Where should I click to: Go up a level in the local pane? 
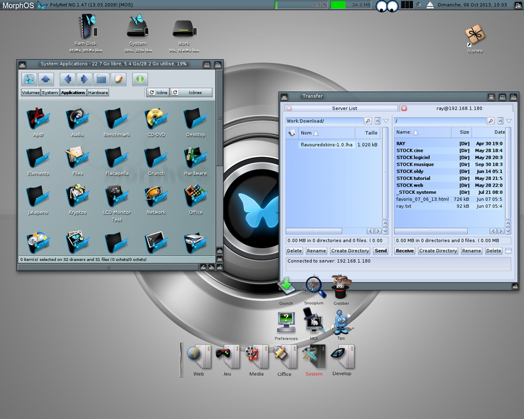(378, 121)
